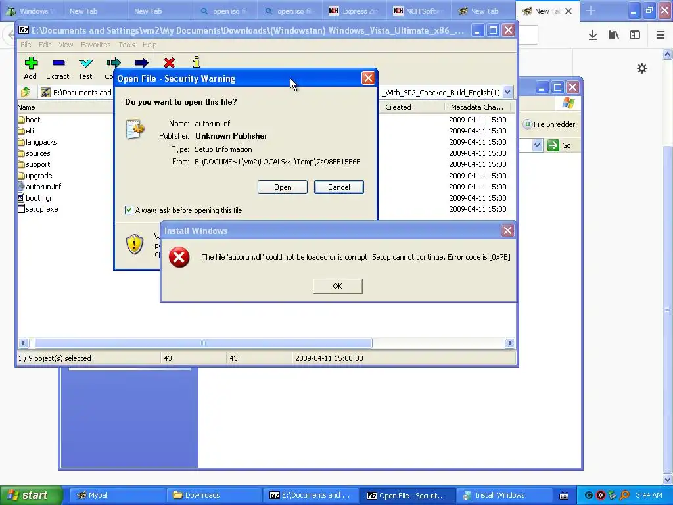Click the red Delete X toolbar icon

click(169, 62)
